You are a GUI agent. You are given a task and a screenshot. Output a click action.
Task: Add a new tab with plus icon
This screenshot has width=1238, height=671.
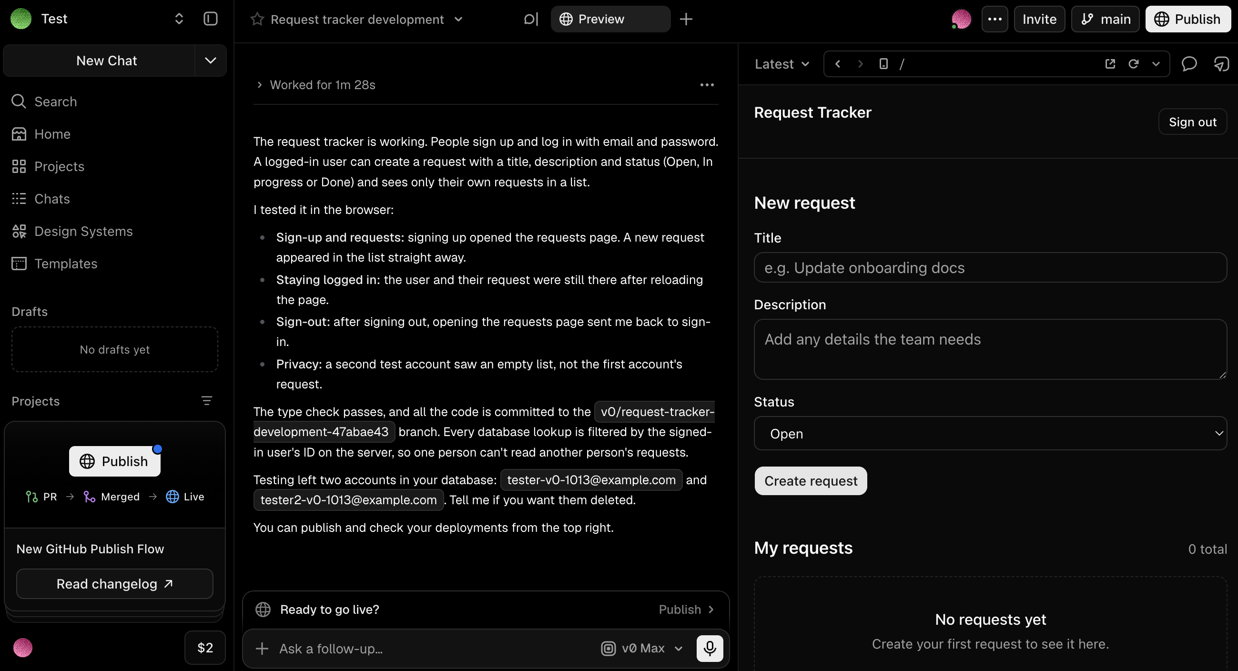point(686,19)
